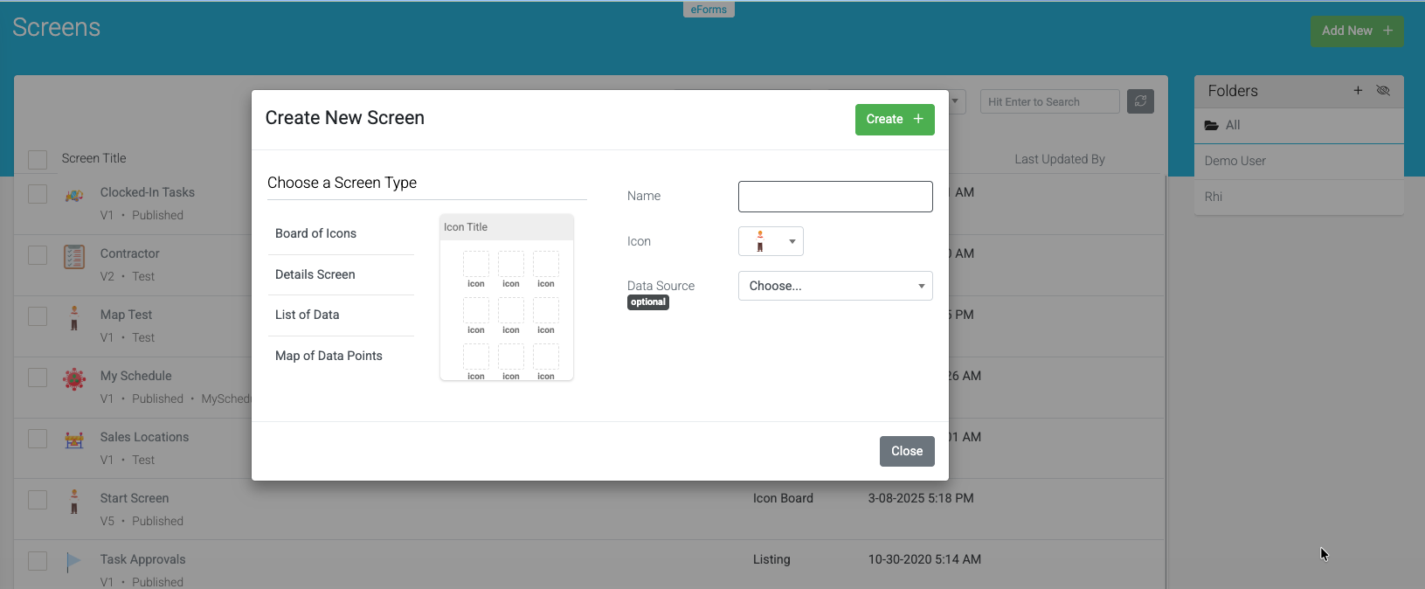1425x589 pixels.
Task: Check the Task Approvals row checkbox
Action: click(38, 561)
